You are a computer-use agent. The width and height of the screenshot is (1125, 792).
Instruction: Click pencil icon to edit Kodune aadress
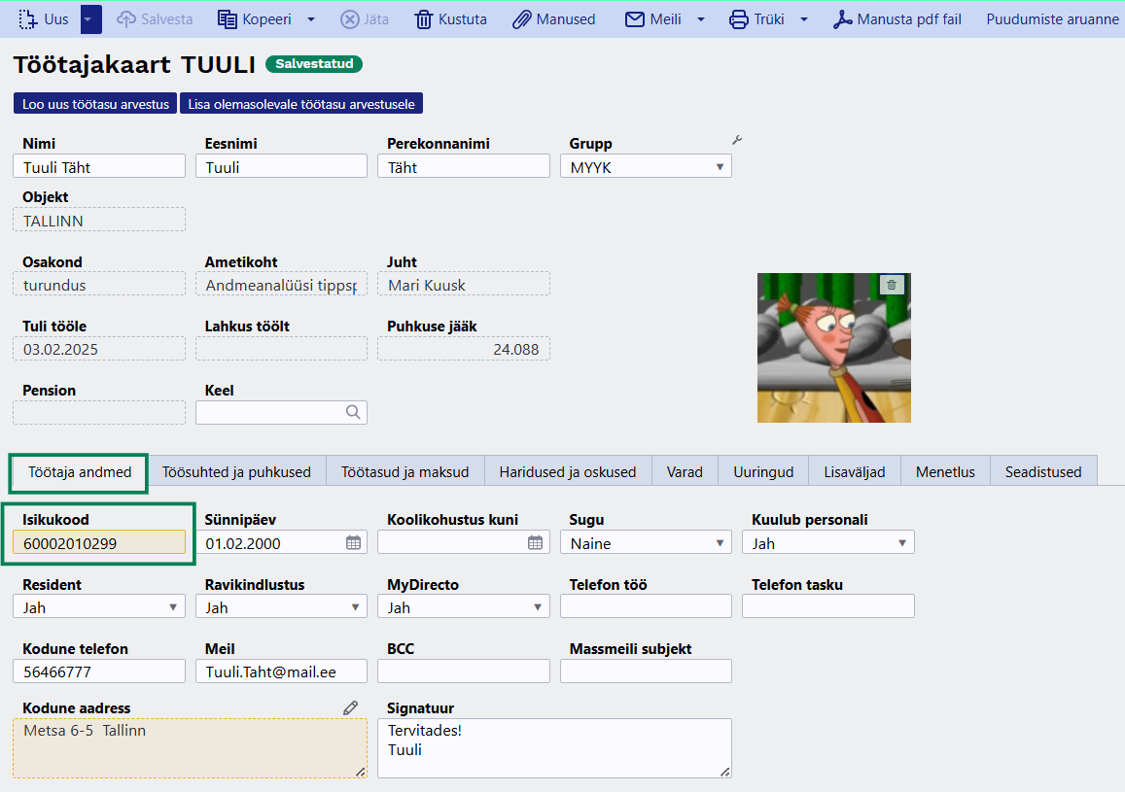[351, 708]
